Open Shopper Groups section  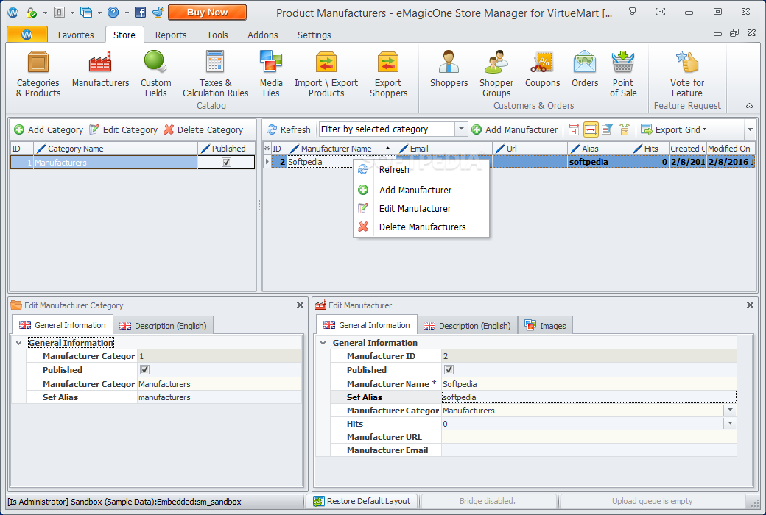(x=496, y=74)
